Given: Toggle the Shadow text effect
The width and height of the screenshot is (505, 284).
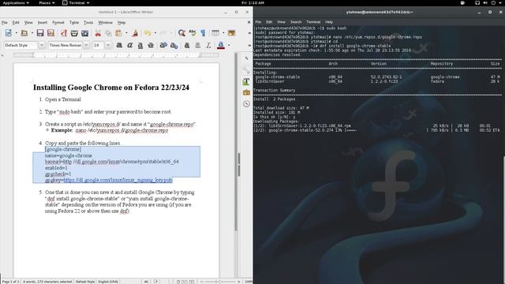Looking at the screenshot, I should click(187, 45).
